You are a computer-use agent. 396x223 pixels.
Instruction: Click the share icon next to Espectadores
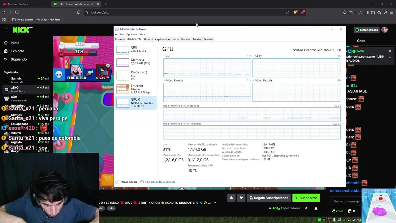click(x=306, y=208)
